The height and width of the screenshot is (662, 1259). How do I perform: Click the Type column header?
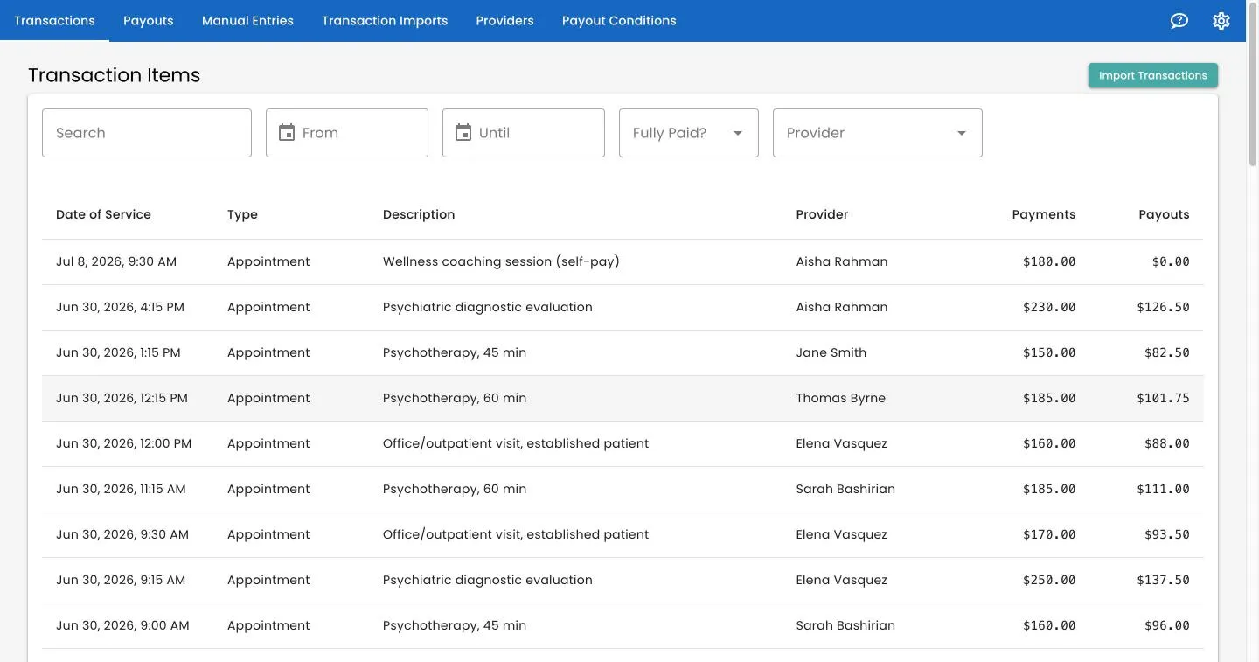click(x=242, y=214)
